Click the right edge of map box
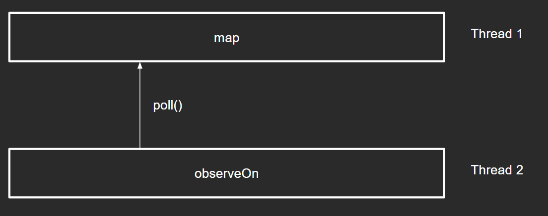Screen dimensions: 548x216 pos(444,37)
